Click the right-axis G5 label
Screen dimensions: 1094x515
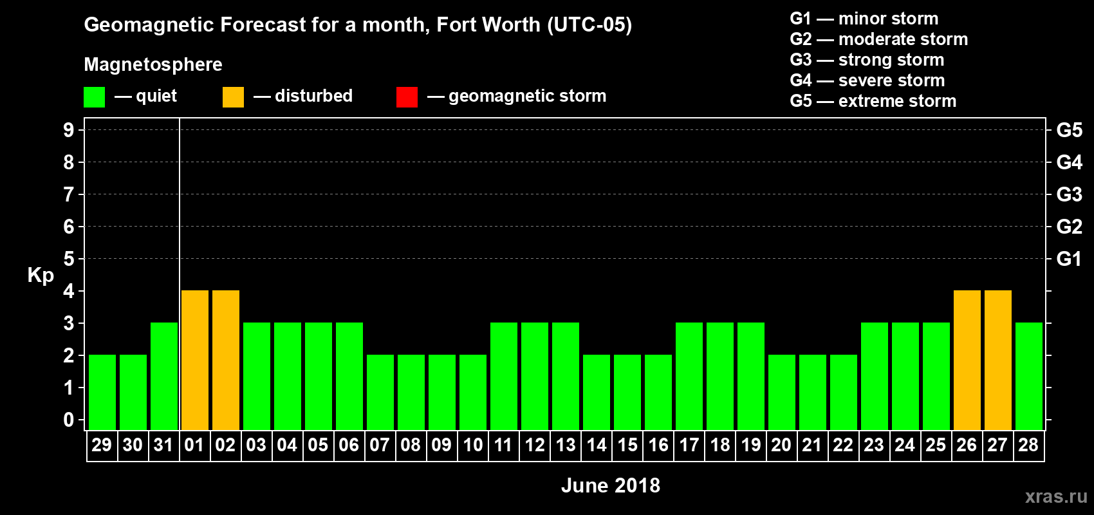coord(1070,130)
